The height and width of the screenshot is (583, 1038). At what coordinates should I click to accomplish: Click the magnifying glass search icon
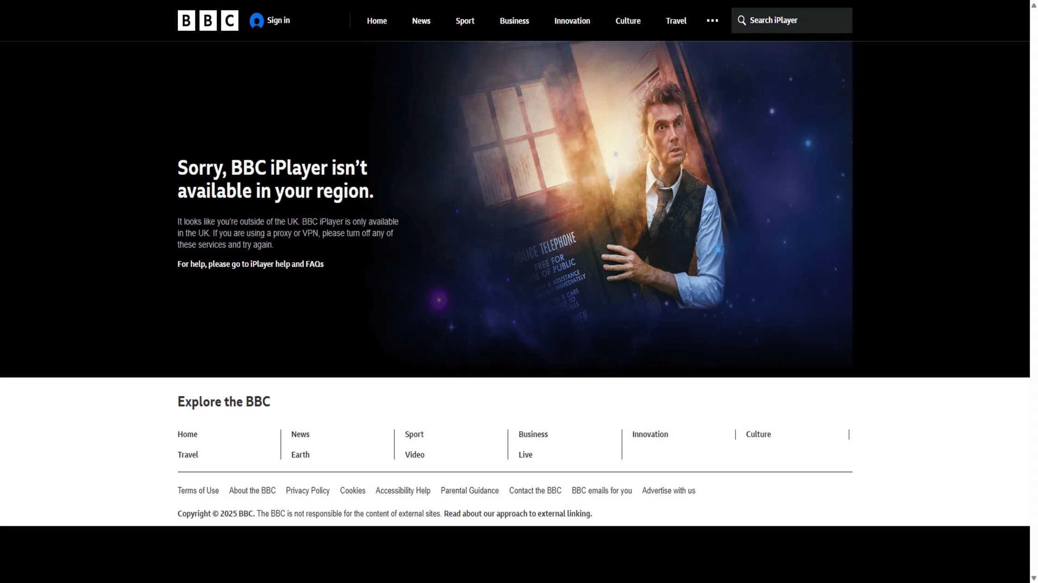tap(741, 20)
